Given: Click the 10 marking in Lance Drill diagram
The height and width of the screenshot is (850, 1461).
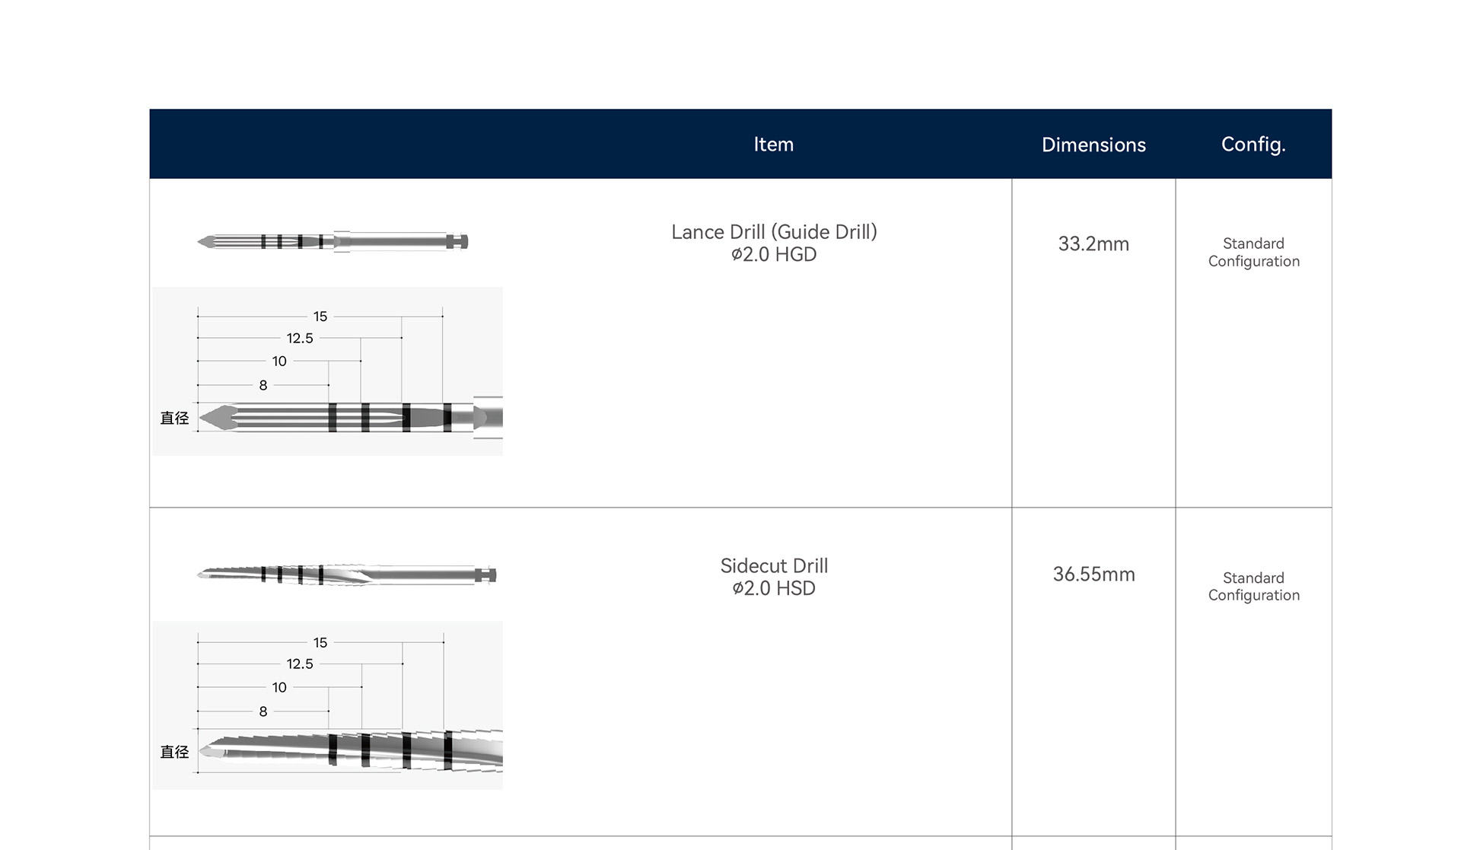Looking at the screenshot, I should coord(279,361).
